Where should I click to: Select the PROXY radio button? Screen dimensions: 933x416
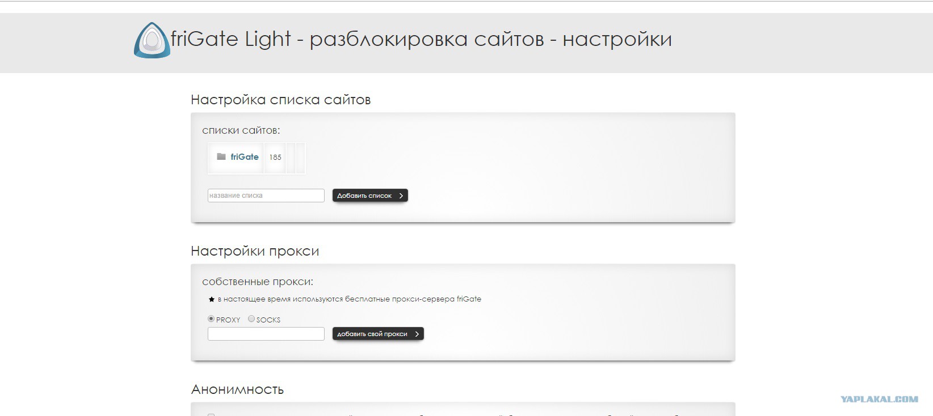tap(211, 319)
